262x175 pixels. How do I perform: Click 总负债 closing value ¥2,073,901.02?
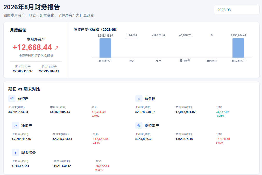(186, 112)
